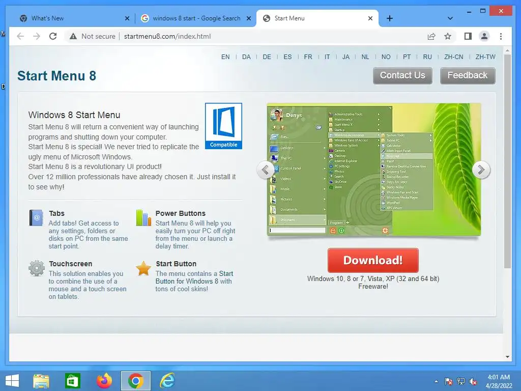Switch site language to FR
This screenshot has height=391, width=521.
(x=308, y=57)
